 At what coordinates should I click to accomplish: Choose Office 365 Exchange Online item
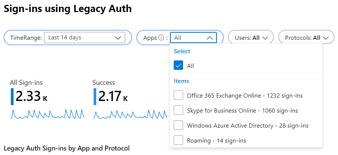(245, 95)
